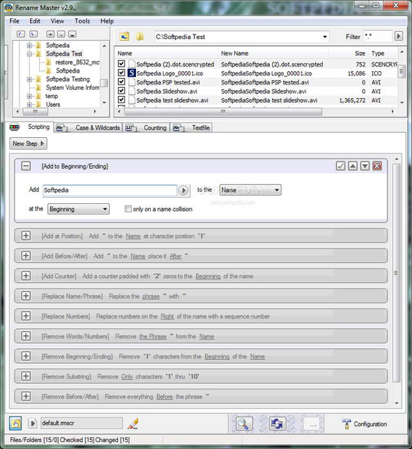The width and height of the screenshot is (412, 449).
Task: Open the View menu
Action: pyautogui.click(x=57, y=21)
